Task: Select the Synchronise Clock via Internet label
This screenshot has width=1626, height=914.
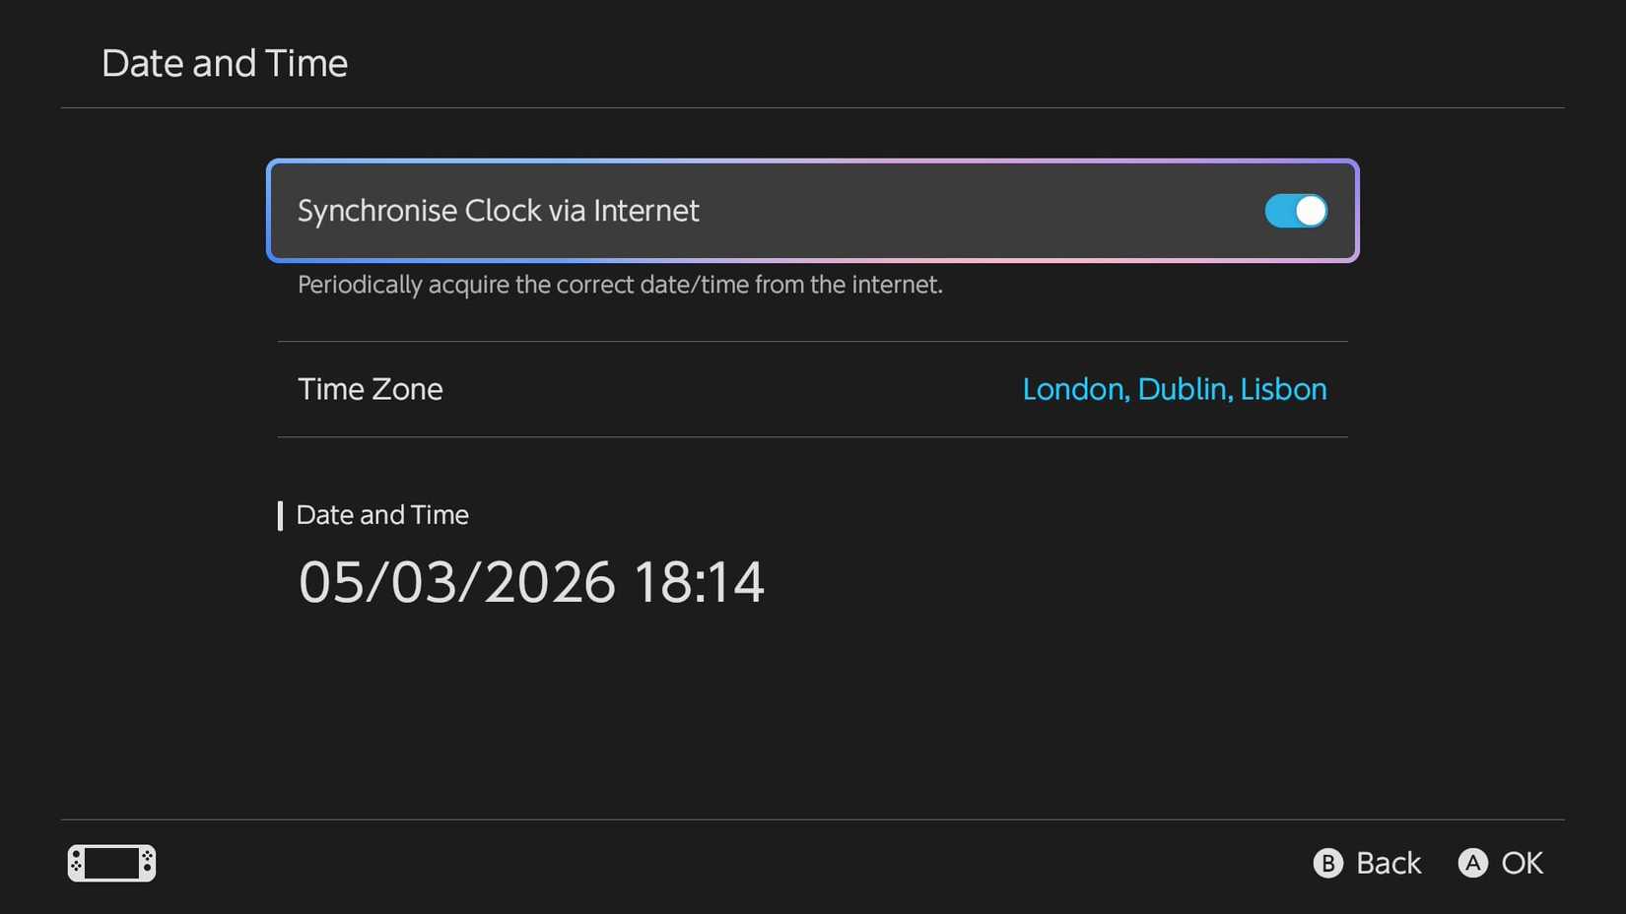Action: point(498,211)
